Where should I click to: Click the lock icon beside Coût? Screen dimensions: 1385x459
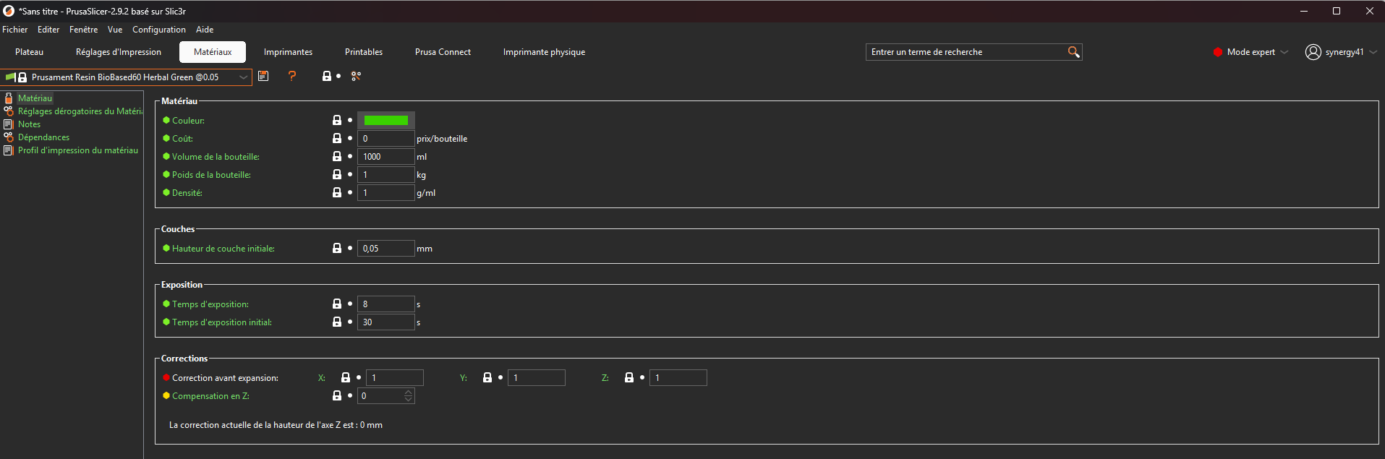[337, 138]
